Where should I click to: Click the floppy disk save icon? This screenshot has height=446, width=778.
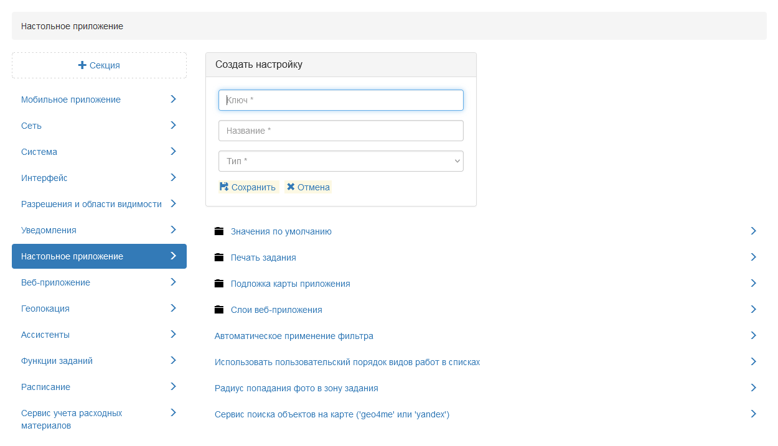224,187
